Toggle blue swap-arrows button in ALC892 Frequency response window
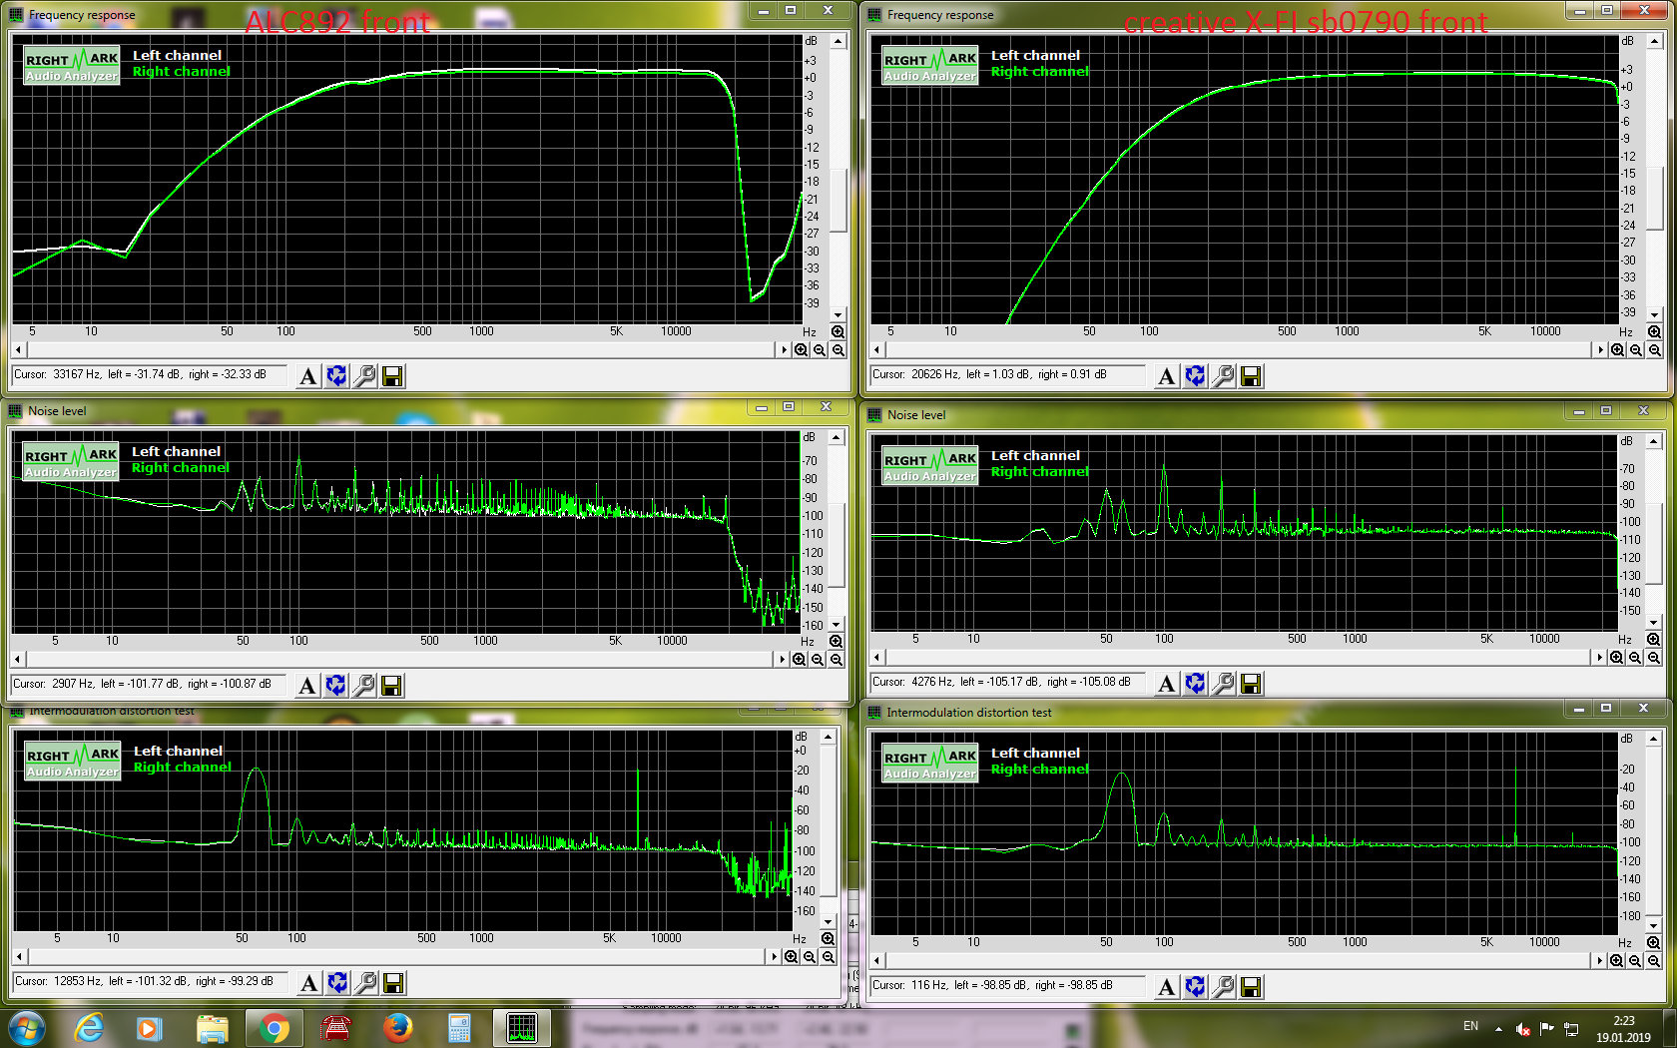This screenshot has width=1677, height=1048. pos(337,376)
